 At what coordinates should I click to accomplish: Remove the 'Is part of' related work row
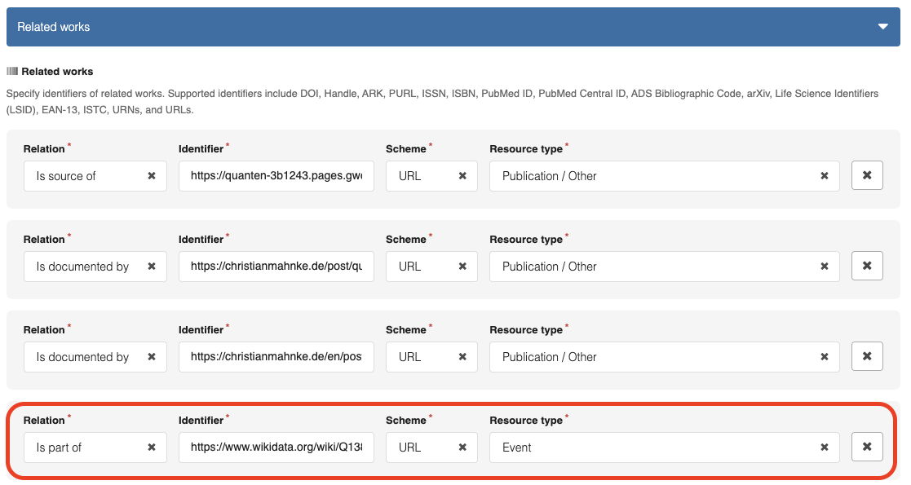pyautogui.click(x=867, y=447)
